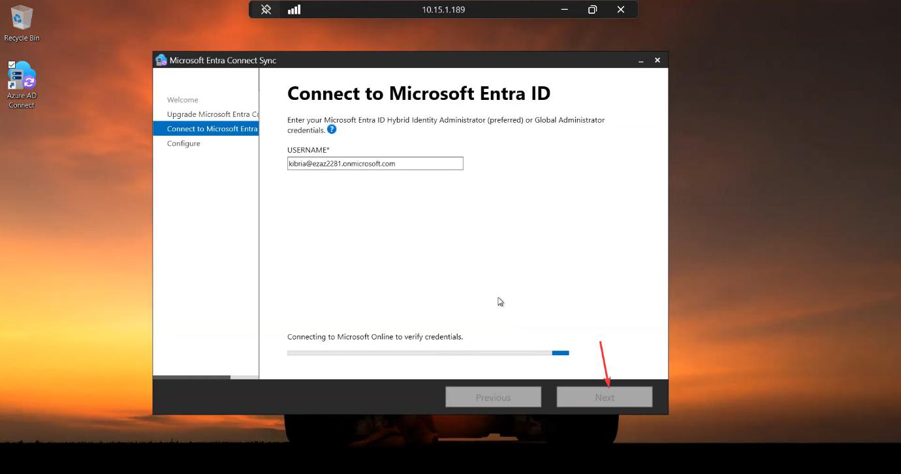
Task: Toggle the pin icon in remote session bar
Action: (266, 10)
